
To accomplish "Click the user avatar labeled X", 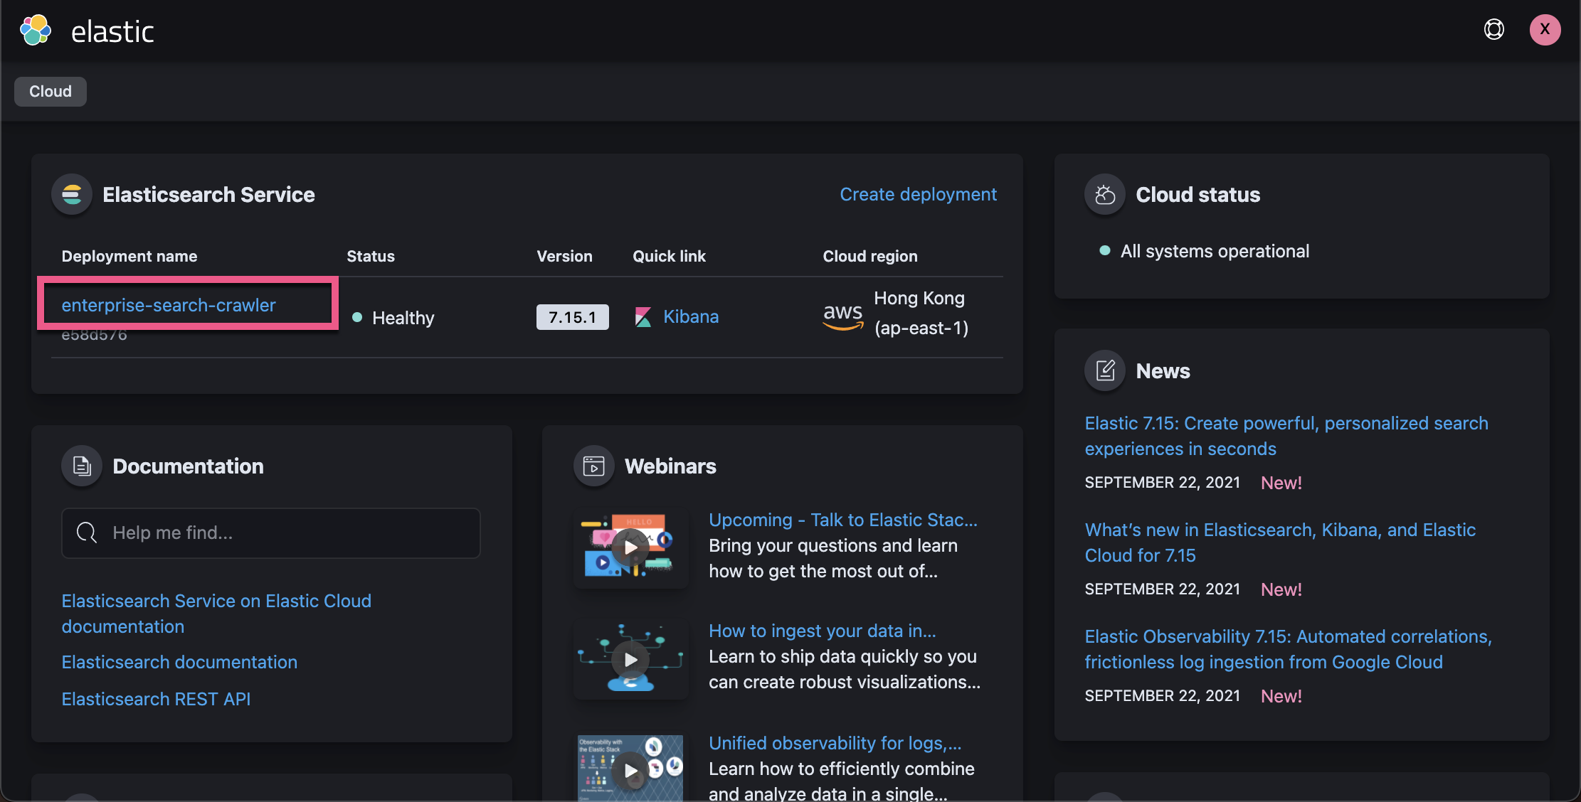I will (1545, 30).
